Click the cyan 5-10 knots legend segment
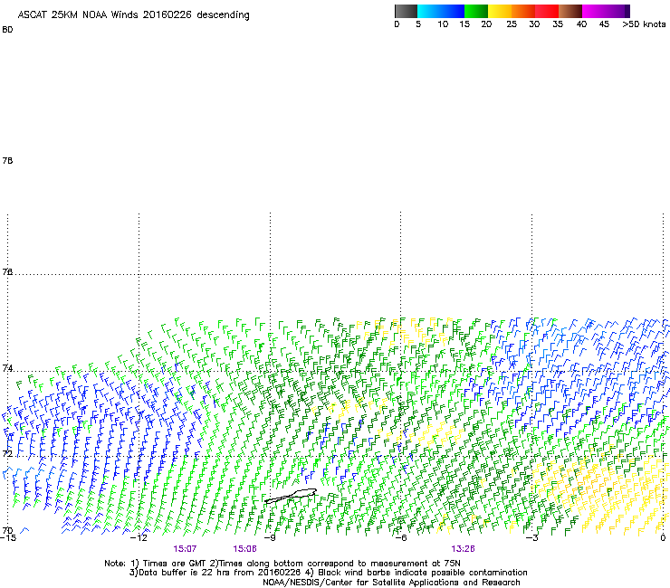The height and width of the screenshot is (588, 670). point(429,11)
